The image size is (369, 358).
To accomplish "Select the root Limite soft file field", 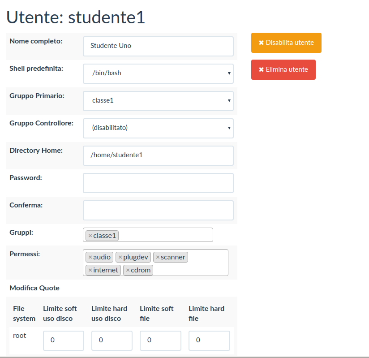I will (x=160, y=341).
